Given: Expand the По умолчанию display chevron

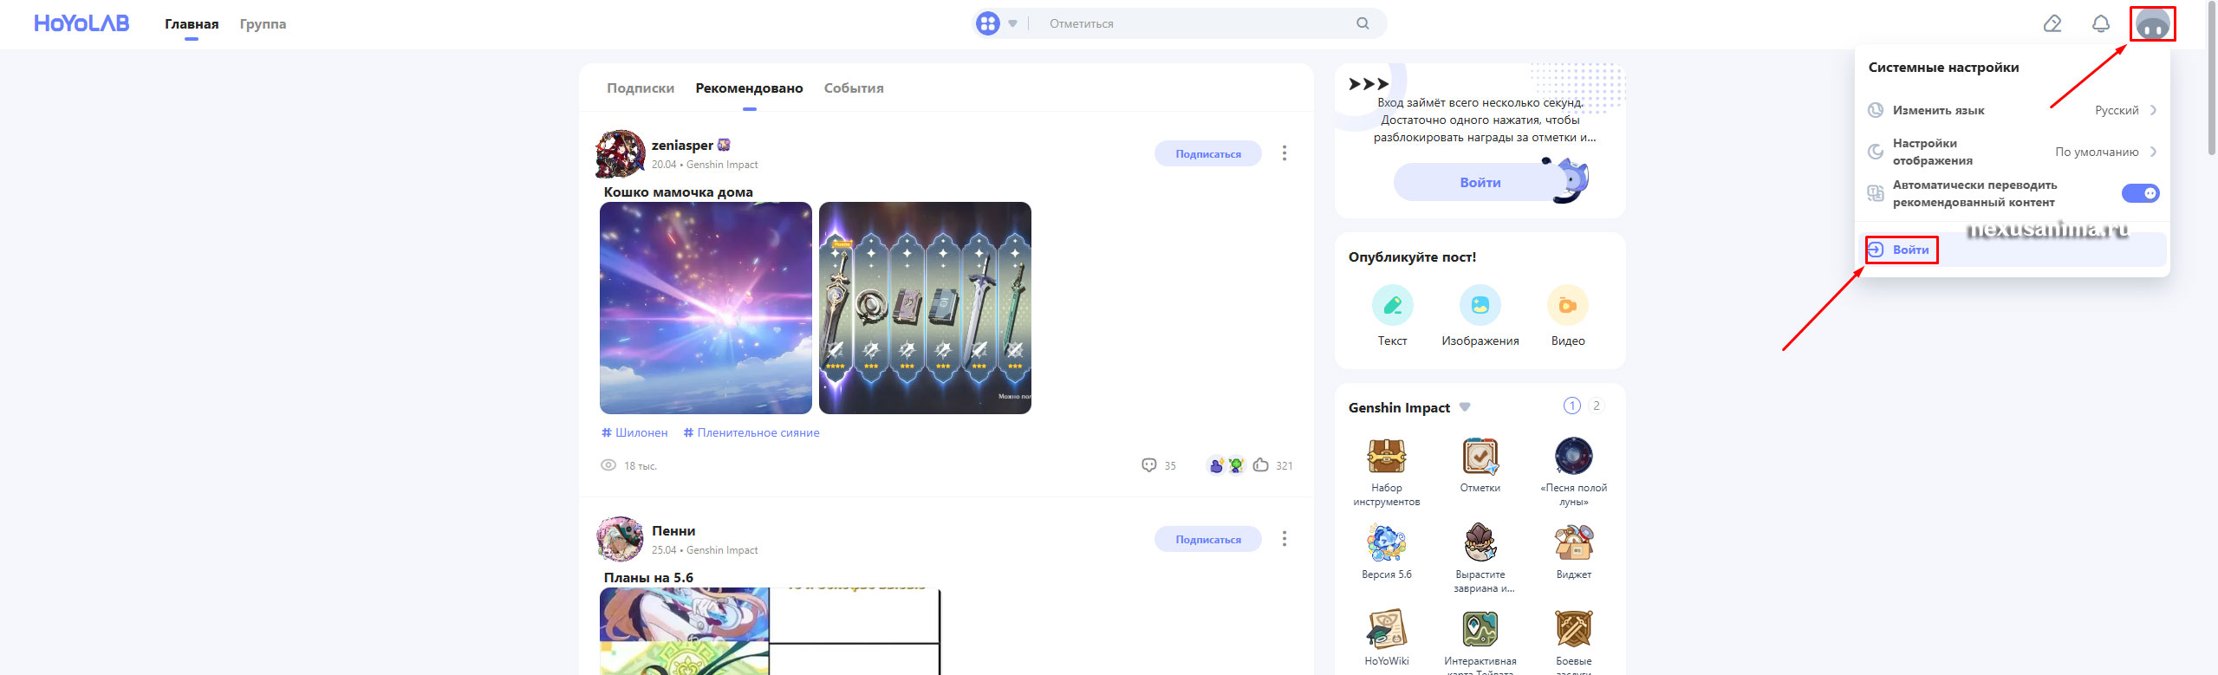Looking at the screenshot, I should tap(2153, 152).
